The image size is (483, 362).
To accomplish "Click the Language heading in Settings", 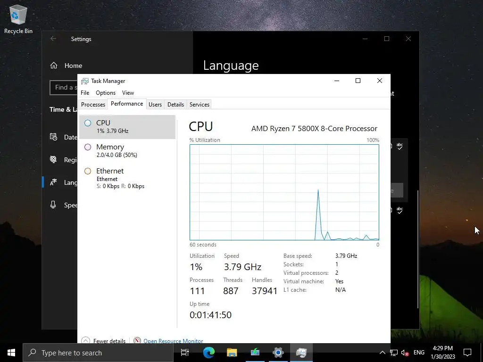I will point(231,66).
